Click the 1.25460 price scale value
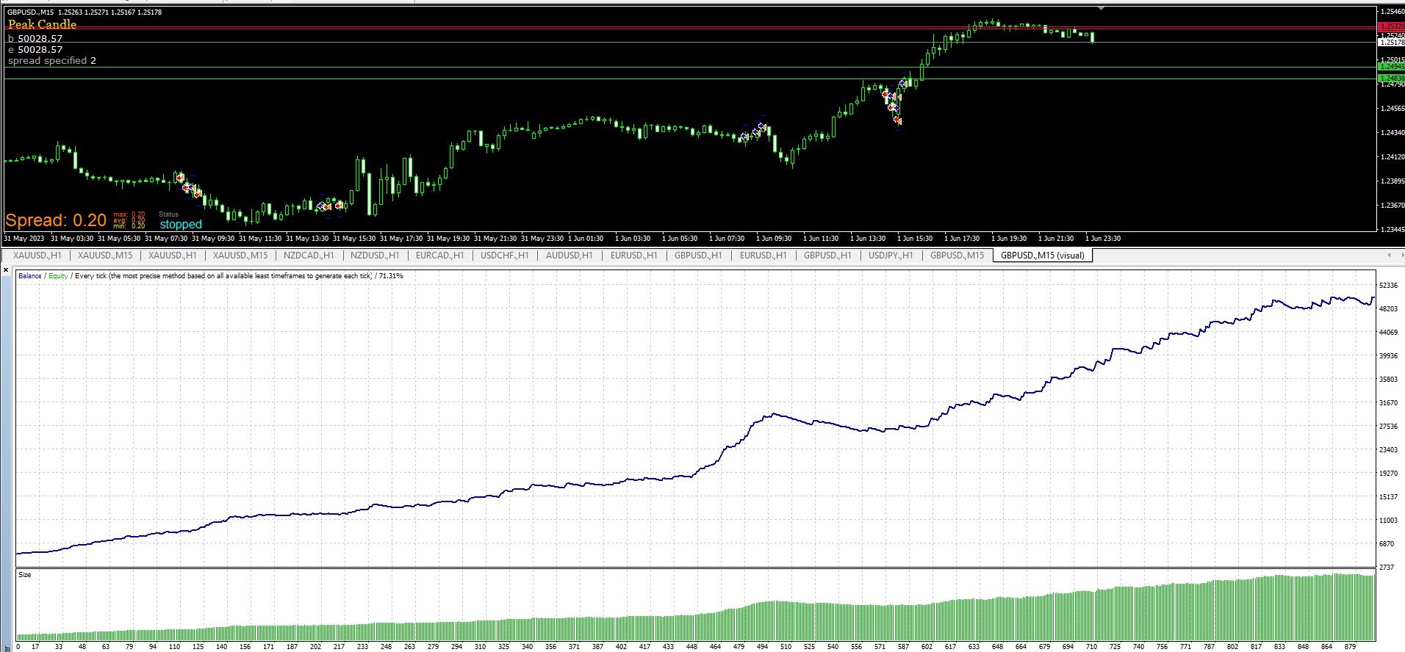 point(1392,12)
